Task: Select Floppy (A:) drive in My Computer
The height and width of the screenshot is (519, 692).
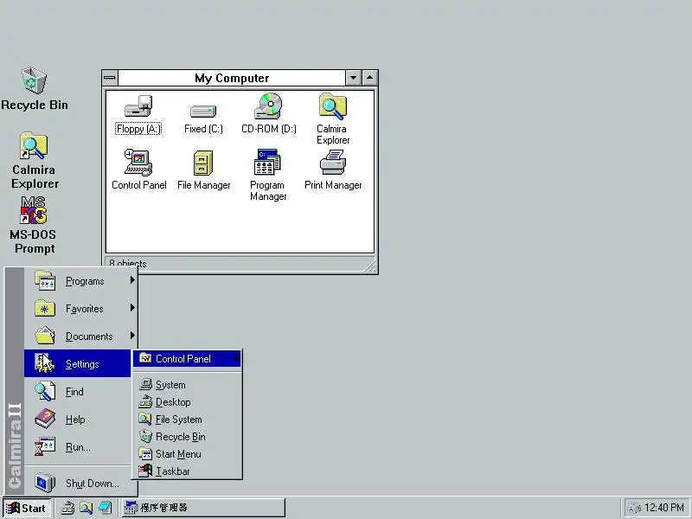Action: click(138, 114)
